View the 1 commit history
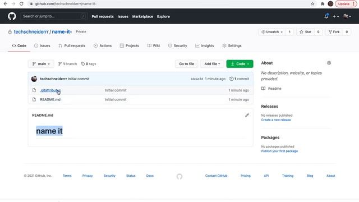Screen dimensions: 359x202 coord(240,79)
